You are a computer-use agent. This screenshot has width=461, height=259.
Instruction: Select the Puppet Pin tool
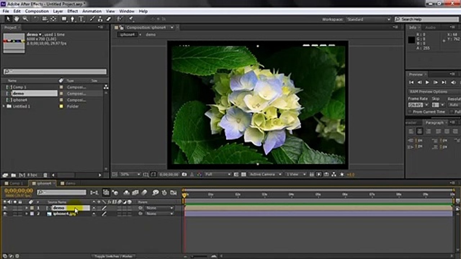pyautogui.click(x=130, y=19)
